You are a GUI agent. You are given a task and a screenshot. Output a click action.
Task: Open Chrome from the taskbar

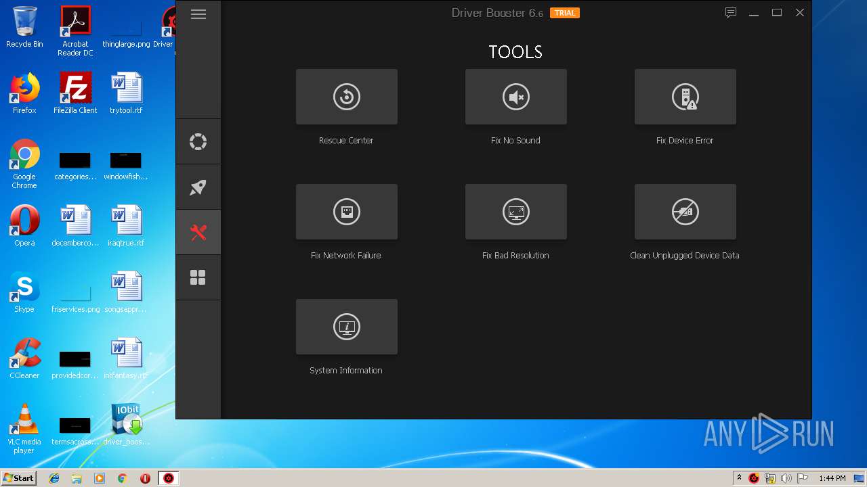pos(123,478)
